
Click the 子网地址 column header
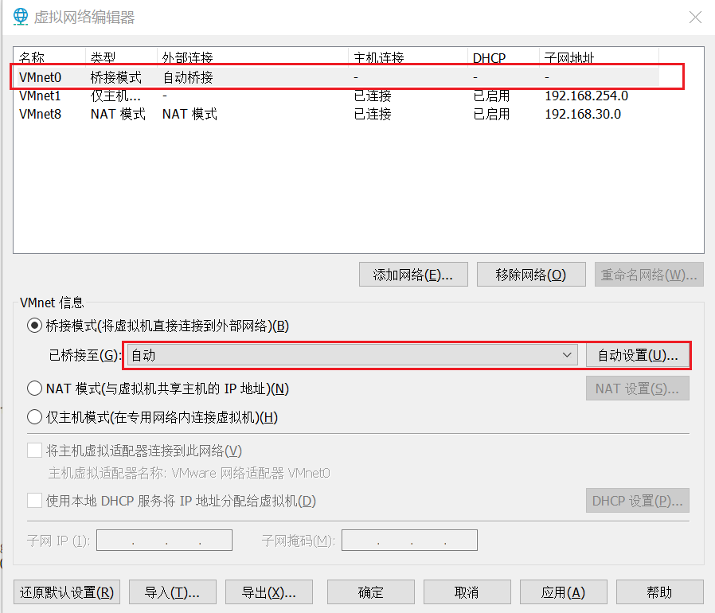[x=600, y=57]
